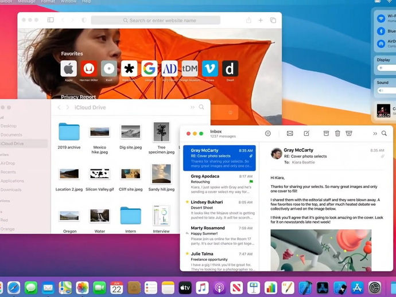Screen dimensions: 396x297
Task: Click Safari share icon
Action: [249, 20]
